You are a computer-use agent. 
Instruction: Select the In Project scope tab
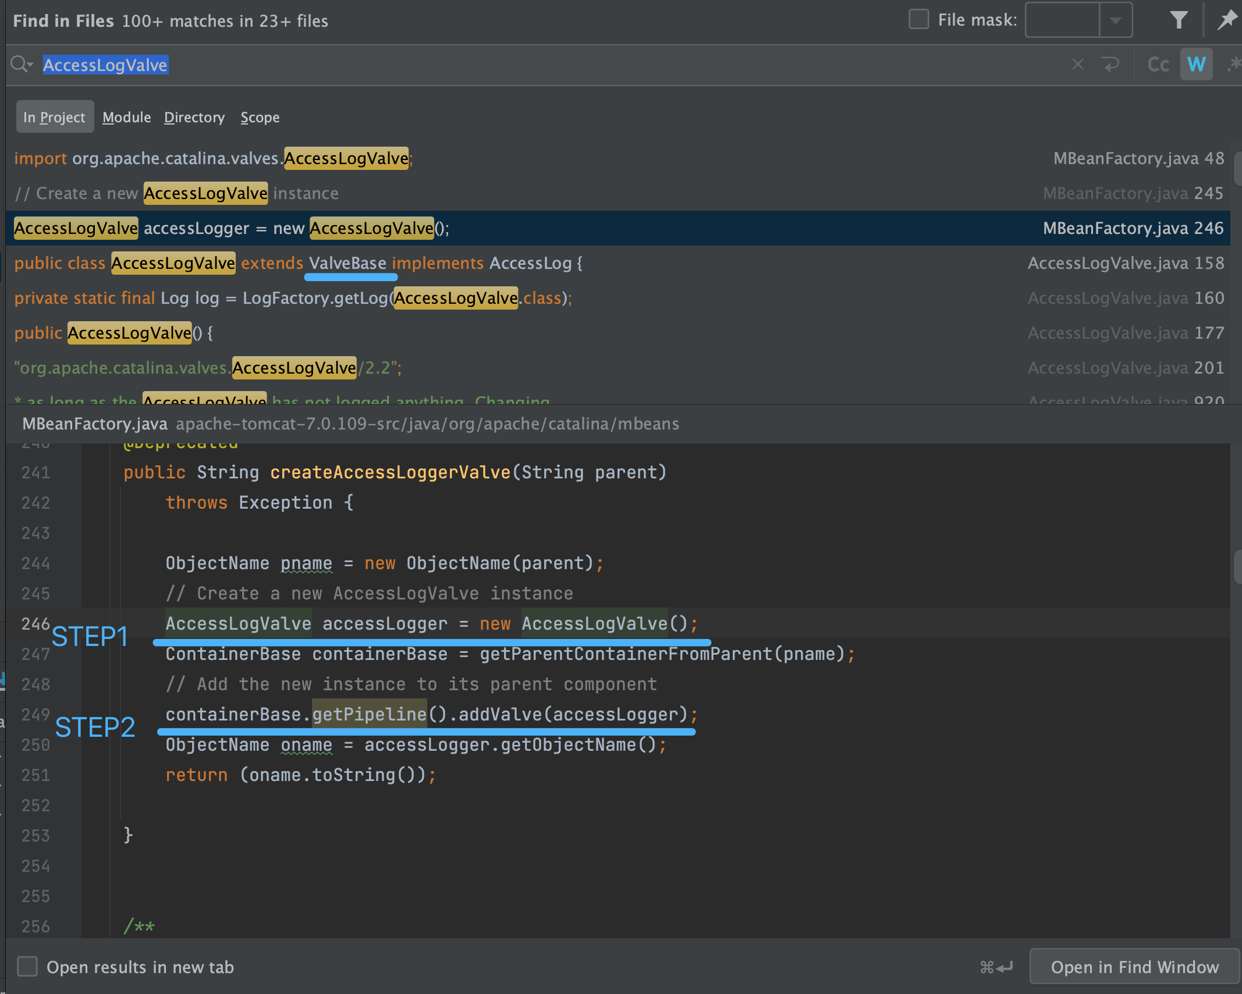(x=55, y=117)
